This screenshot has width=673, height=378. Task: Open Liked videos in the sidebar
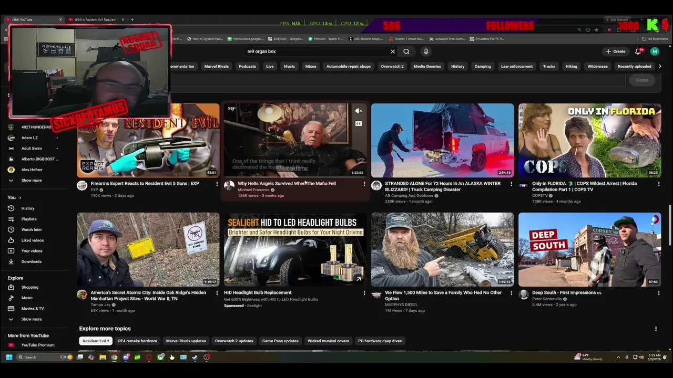coord(33,240)
